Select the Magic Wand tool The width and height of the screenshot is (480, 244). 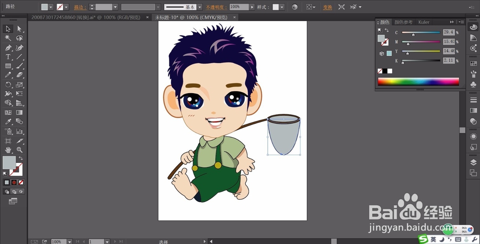8,38
